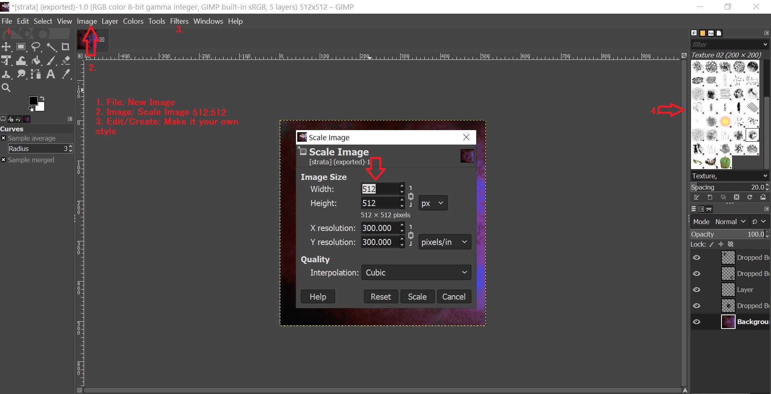771x394 pixels.
Task: Select the Paintbrush tool
Action: click(51, 61)
